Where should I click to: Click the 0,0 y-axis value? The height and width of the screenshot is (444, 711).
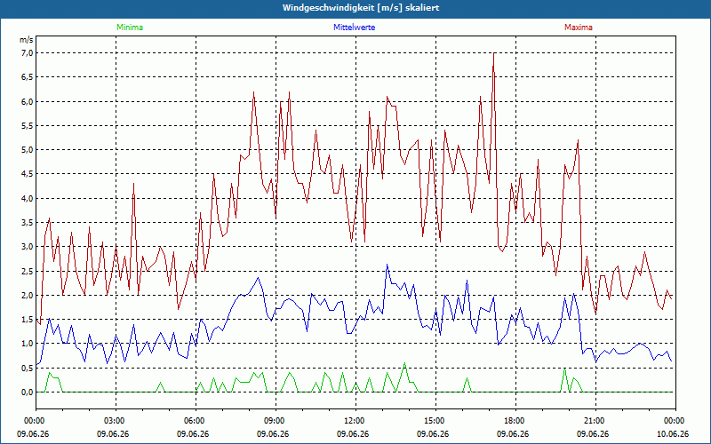pos(28,392)
